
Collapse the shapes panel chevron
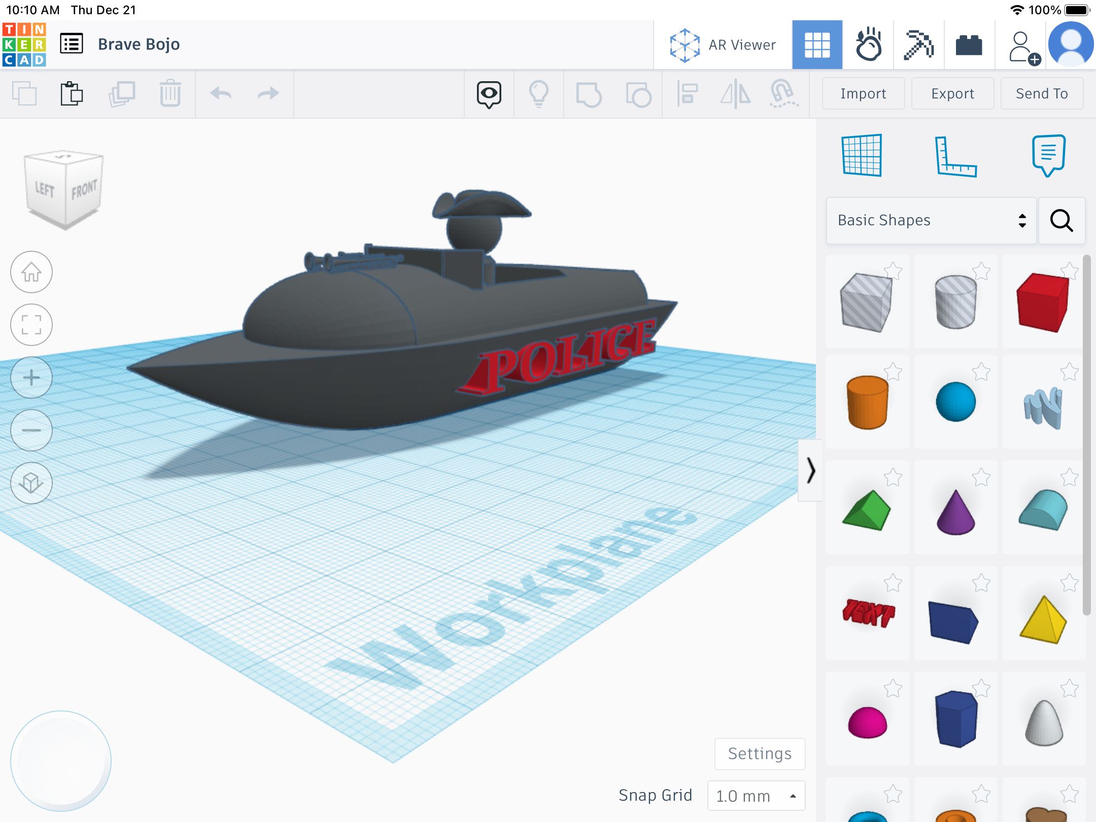[x=810, y=470]
